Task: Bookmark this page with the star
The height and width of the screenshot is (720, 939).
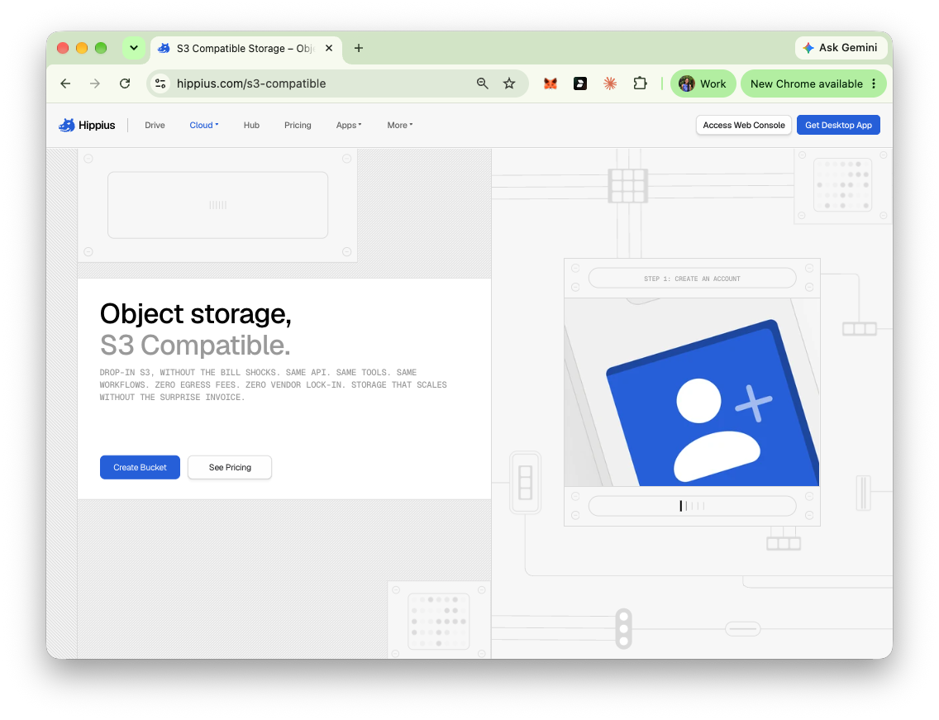Action: click(509, 83)
